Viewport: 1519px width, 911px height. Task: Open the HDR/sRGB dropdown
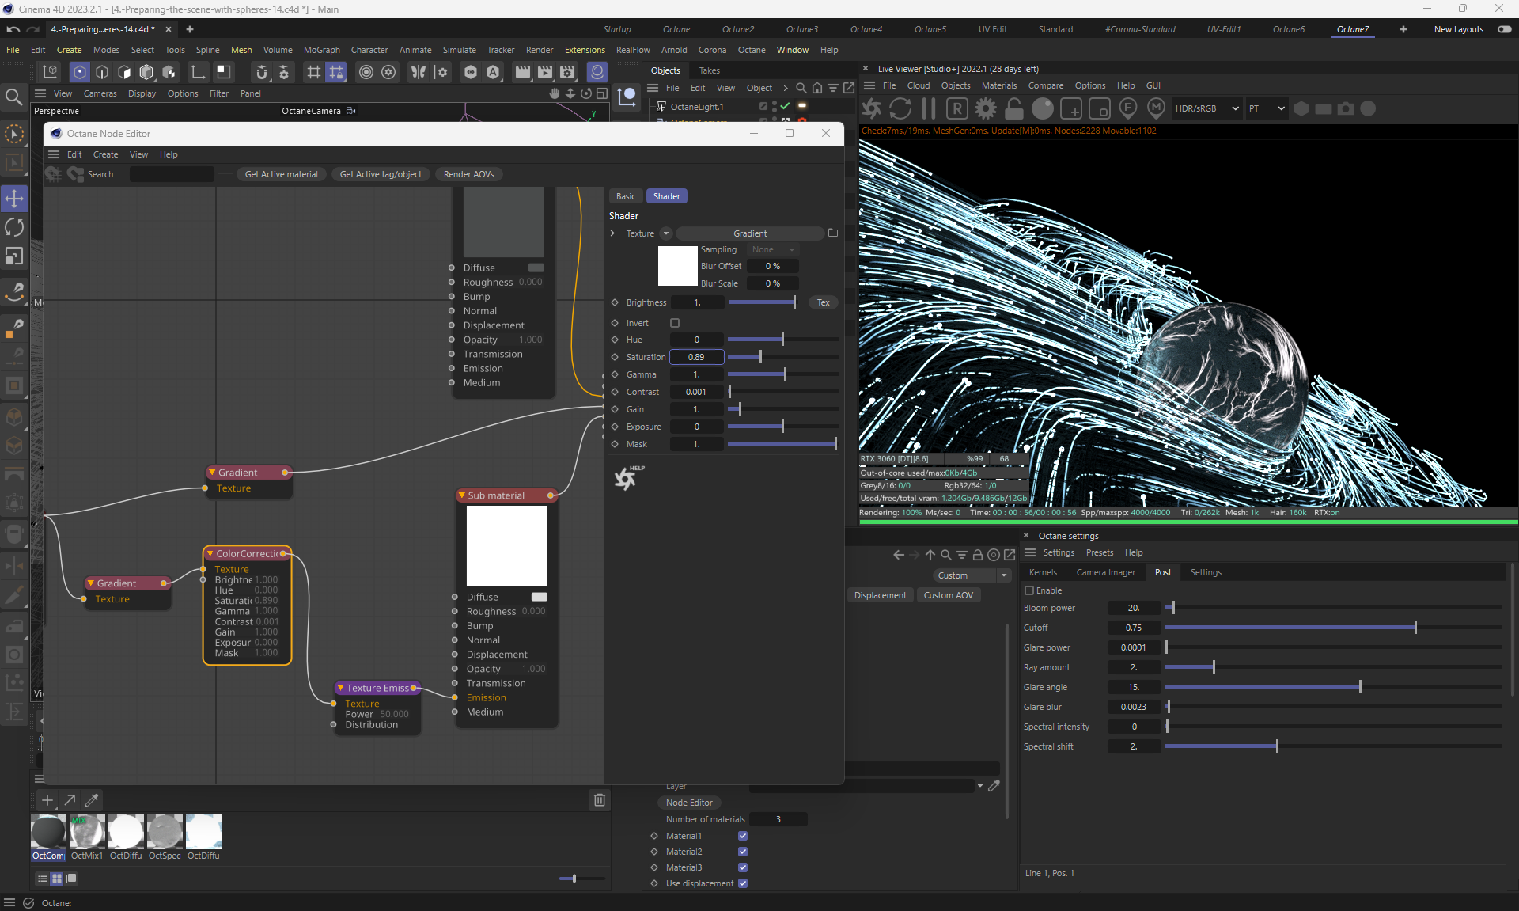pyautogui.click(x=1206, y=108)
